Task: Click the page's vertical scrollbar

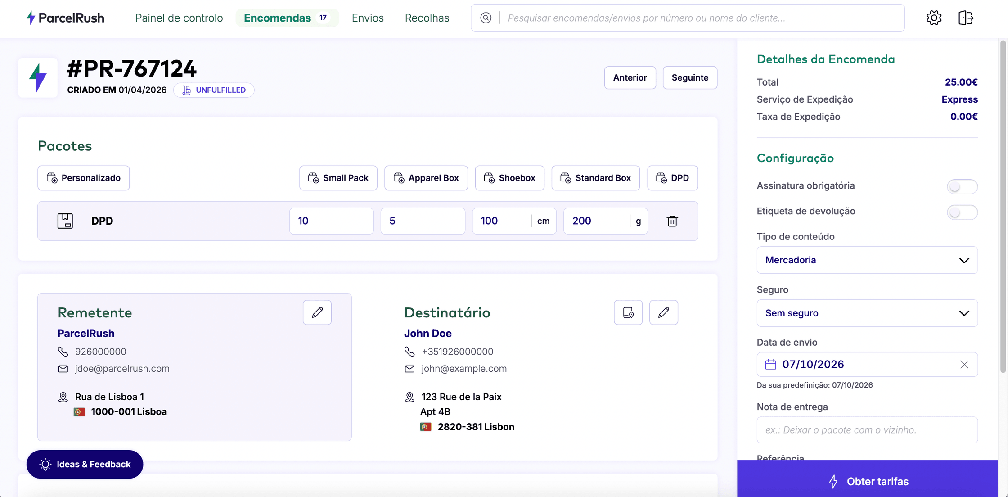Action: 1003,207
